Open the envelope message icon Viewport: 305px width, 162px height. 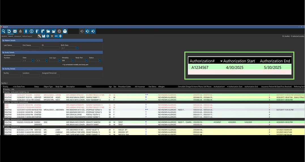(15, 31)
